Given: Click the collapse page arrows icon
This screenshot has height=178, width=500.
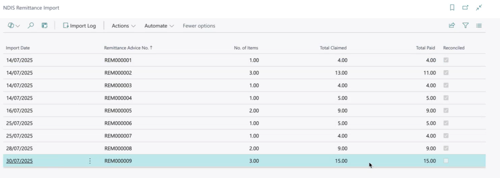Looking at the screenshot, I should (479, 7).
